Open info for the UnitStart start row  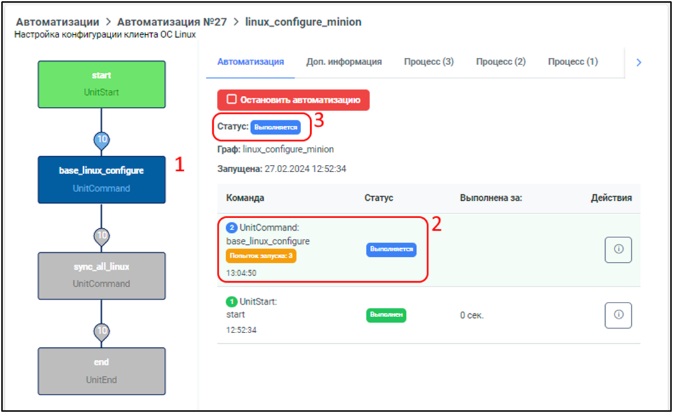[618, 315]
